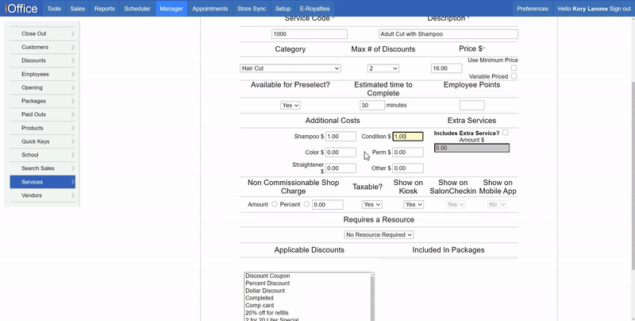Open Close Out in sidebar
The image size is (635, 321).
[43, 33]
